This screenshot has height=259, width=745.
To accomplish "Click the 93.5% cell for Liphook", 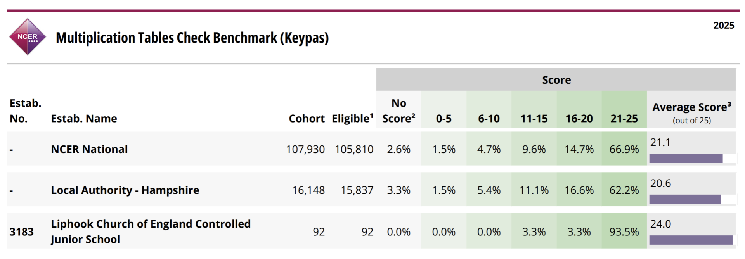I will (624, 232).
